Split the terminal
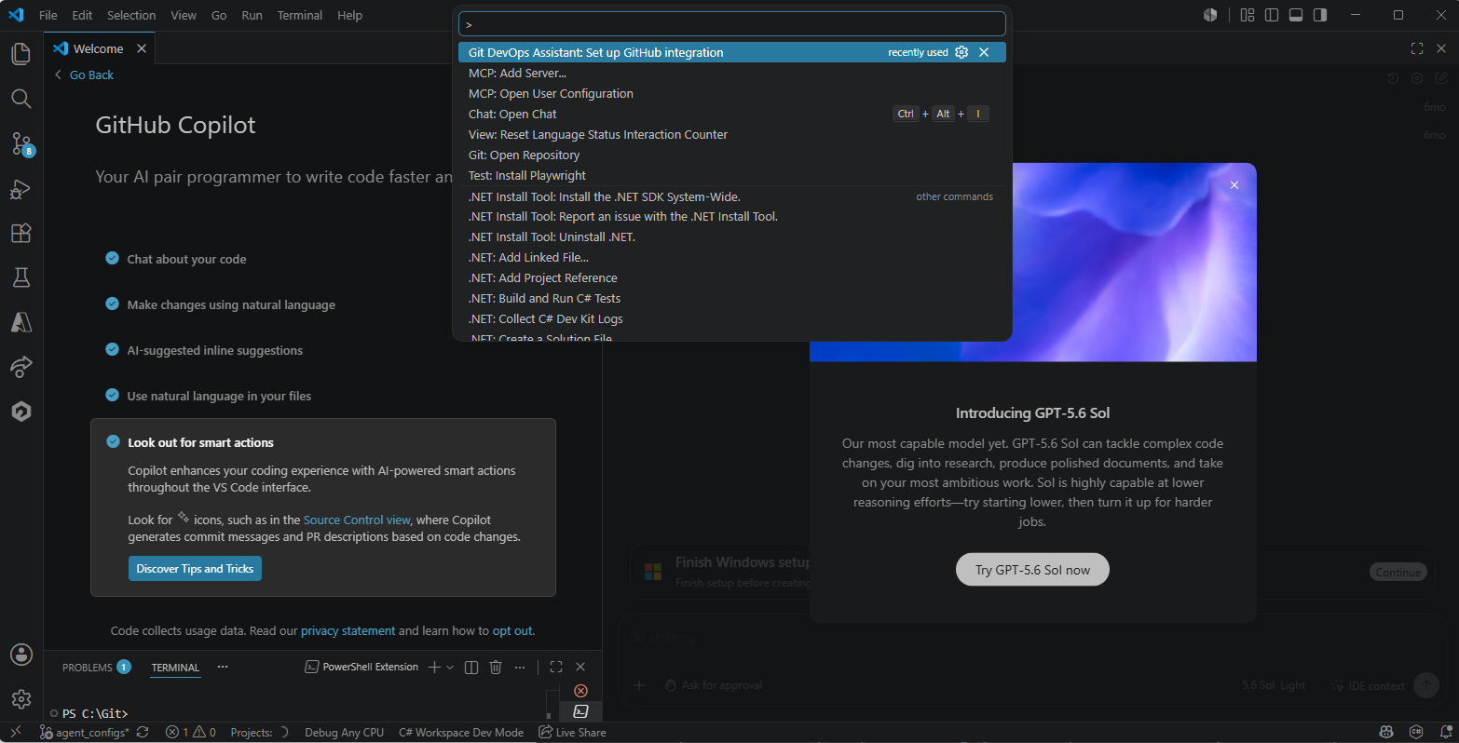This screenshot has height=743, width=1459. 471,667
